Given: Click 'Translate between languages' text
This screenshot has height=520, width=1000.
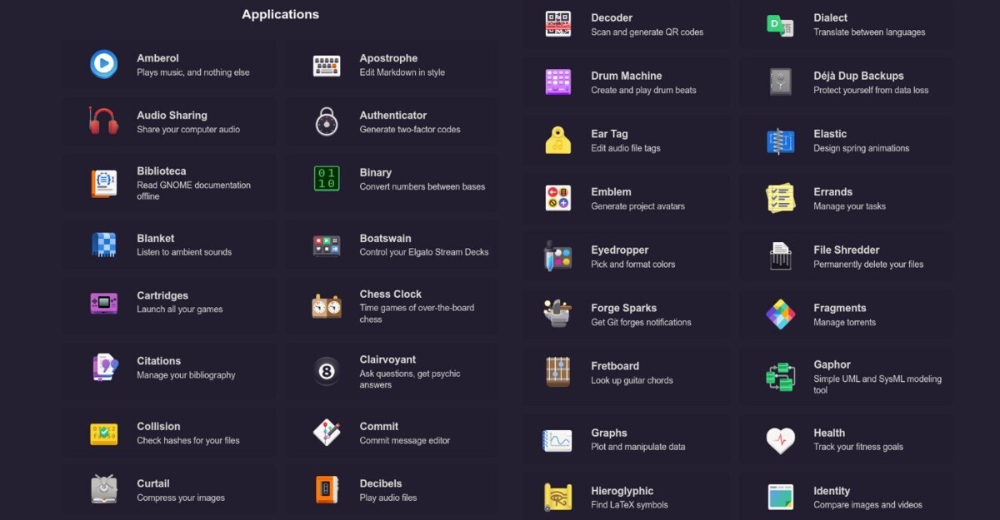Looking at the screenshot, I should pos(870,32).
